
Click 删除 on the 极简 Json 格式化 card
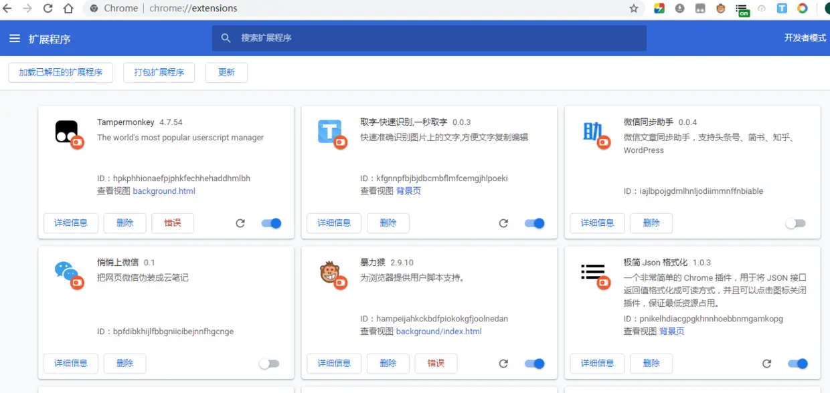coord(651,364)
